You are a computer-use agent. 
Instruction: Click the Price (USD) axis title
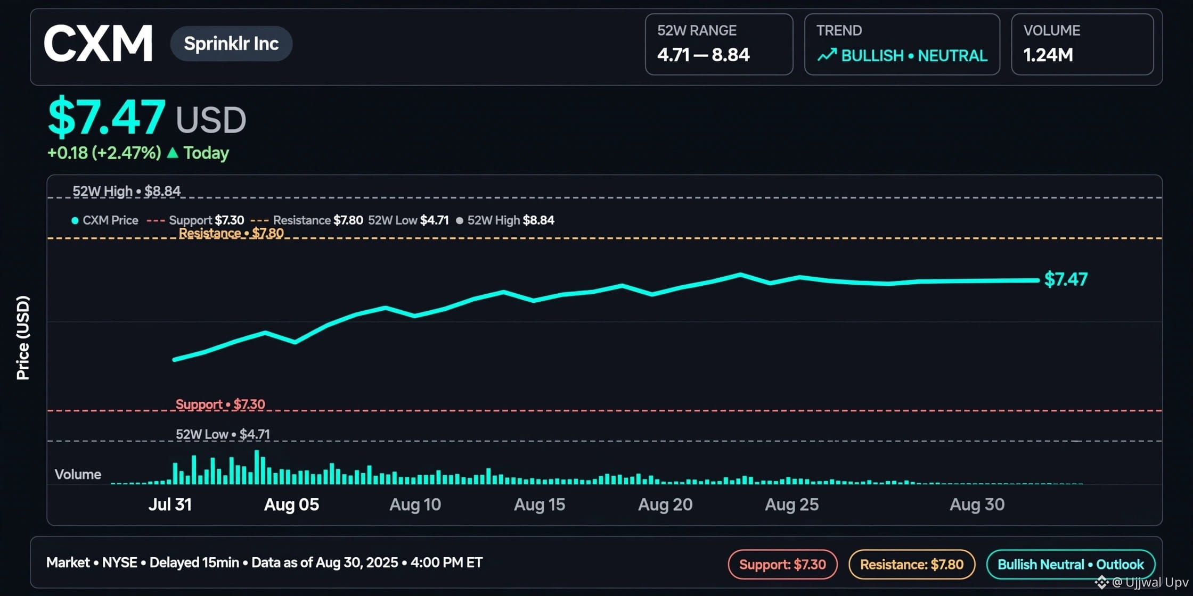pyautogui.click(x=23, y=338)
